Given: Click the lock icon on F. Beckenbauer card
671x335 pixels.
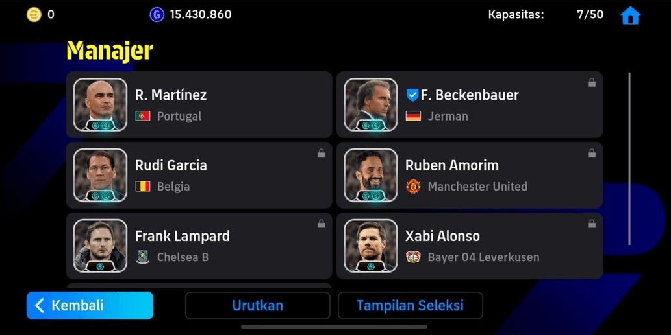Looking at the screenshot, I should [x=591, y=82].
